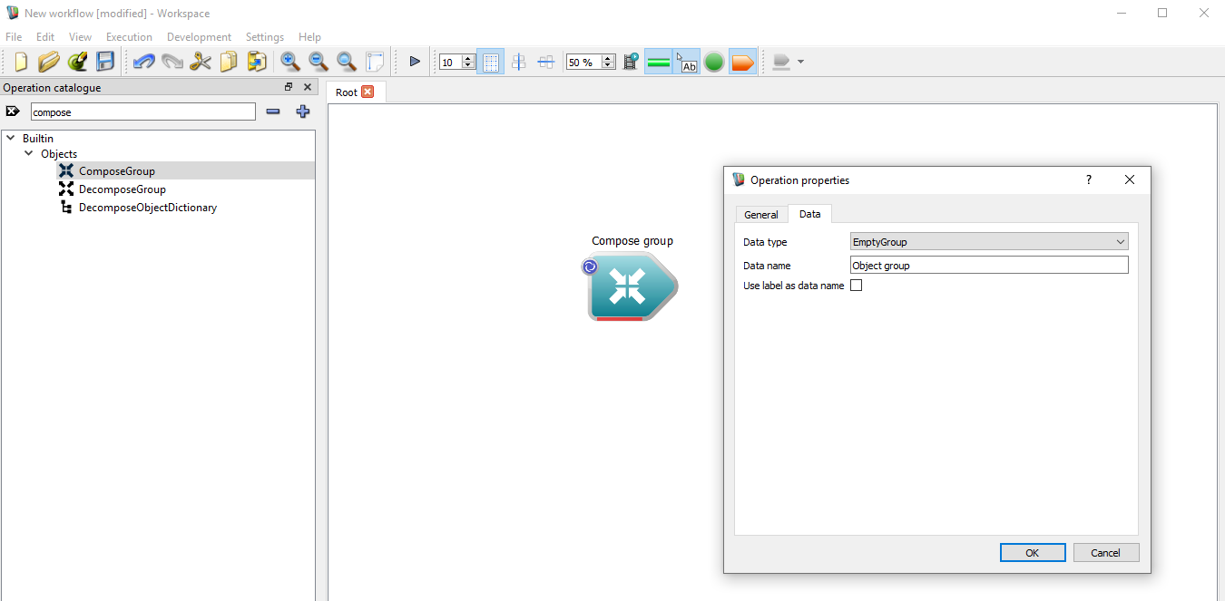This screenshot has width=1225, height=601.
Task: Select ComposeGroup in the catalogue
Action: point(117,170)
